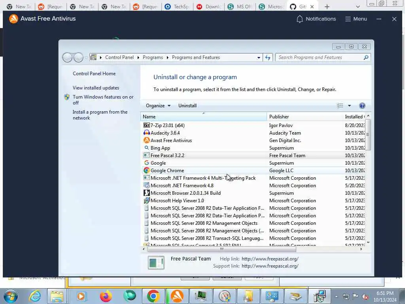
Task: Select Microsoft SQL Server 2008 R2 Transact-SQL row
Action: point(253,238)
